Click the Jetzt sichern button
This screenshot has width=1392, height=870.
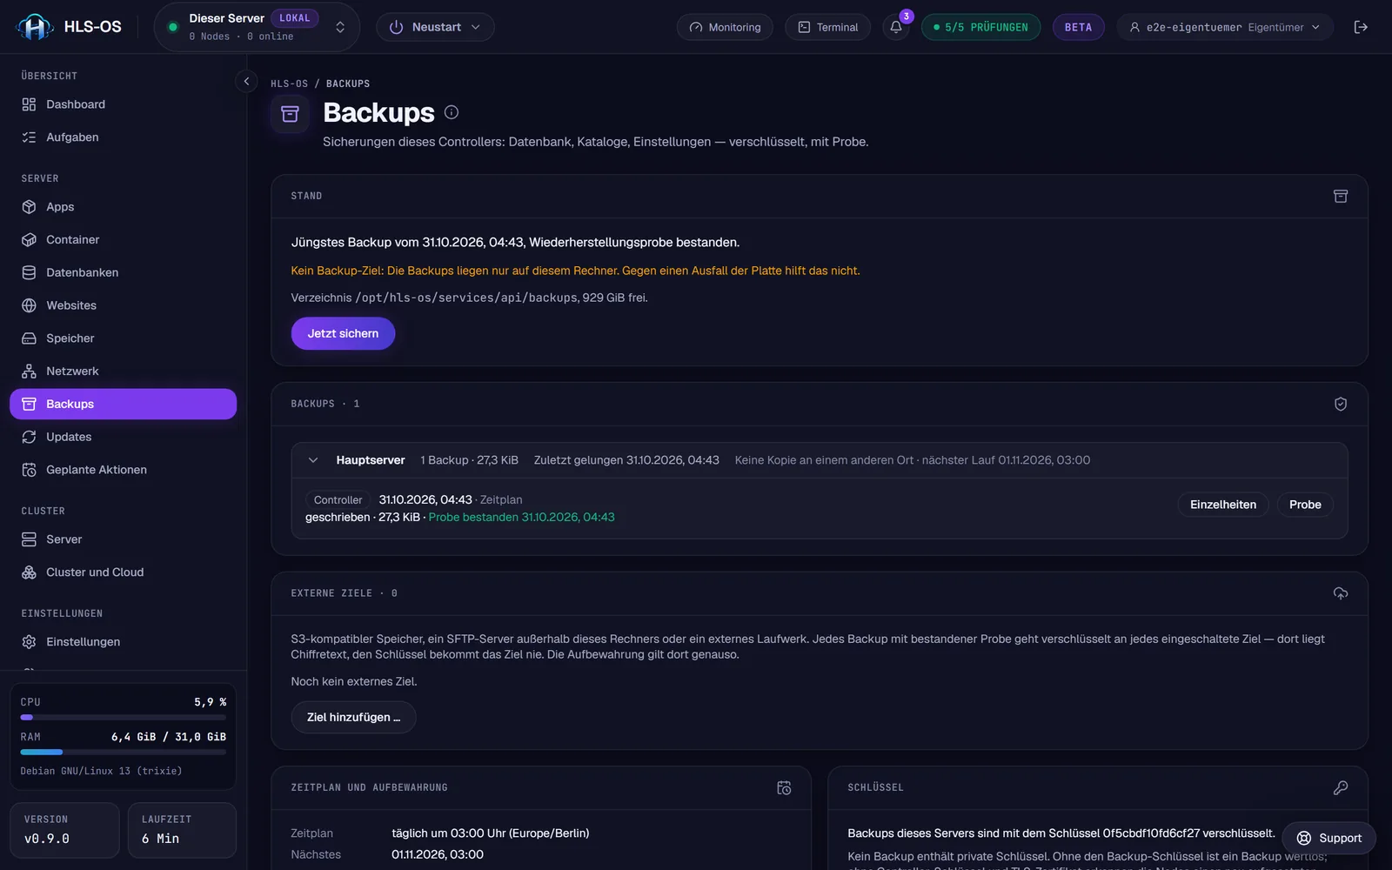coord(343,333)
